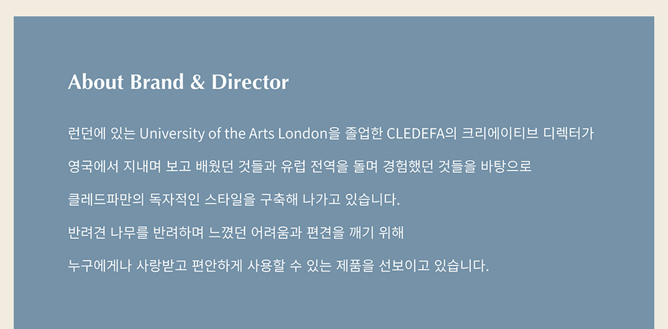The width and height of the screenshot is (668, 329).
Task: Click the ampersand in the heading
Action: pyautogui.click(x=197, y=82)
